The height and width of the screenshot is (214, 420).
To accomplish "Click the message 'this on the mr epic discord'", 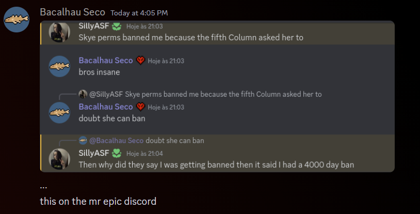I will click(98, 201).
